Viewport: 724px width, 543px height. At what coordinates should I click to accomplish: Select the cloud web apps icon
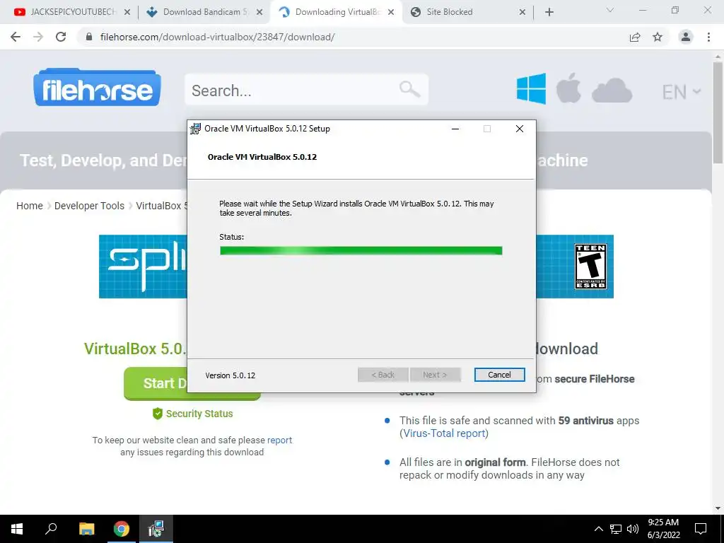tap(612, 90)
